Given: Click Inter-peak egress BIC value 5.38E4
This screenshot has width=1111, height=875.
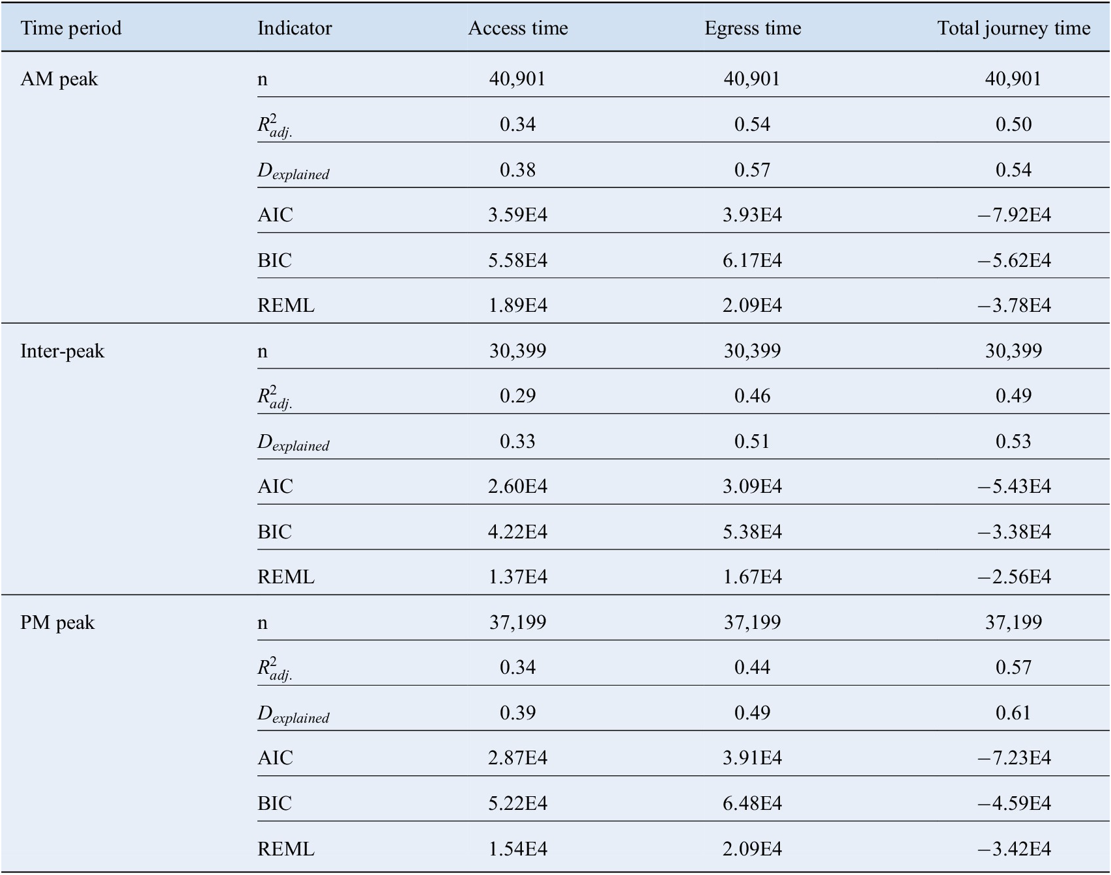Looking at the screenshot, I should (752, 532).
